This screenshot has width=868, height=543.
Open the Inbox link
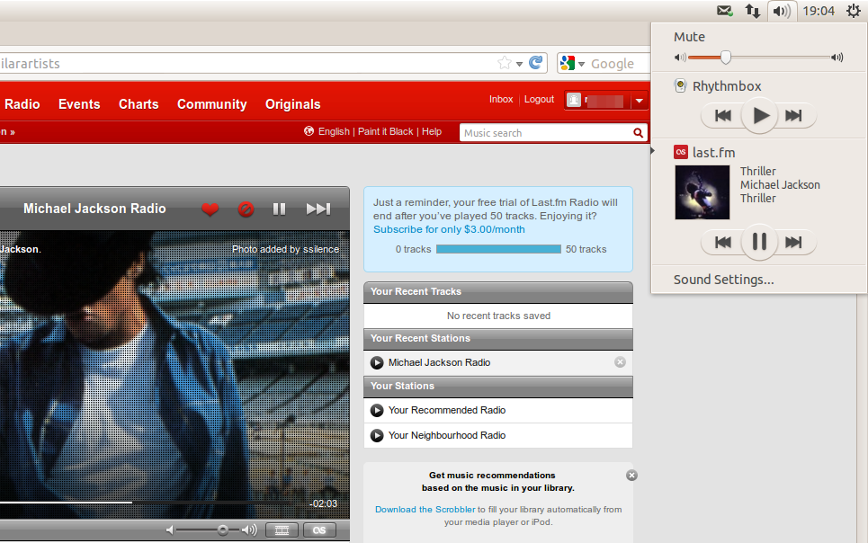pyautogui.click(x=501, y=99)
